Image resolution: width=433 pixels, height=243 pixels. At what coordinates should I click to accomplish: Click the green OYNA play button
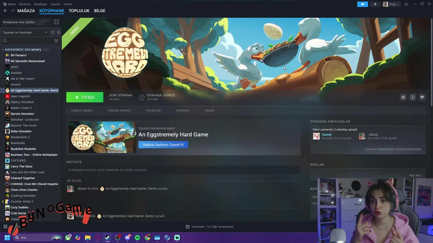(x=85, y=97)
